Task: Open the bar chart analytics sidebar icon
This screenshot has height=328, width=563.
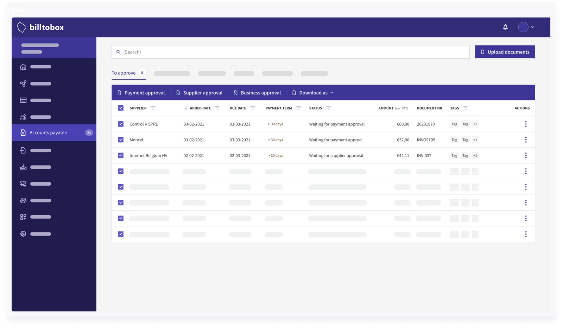Action: (x=23, y=117)
